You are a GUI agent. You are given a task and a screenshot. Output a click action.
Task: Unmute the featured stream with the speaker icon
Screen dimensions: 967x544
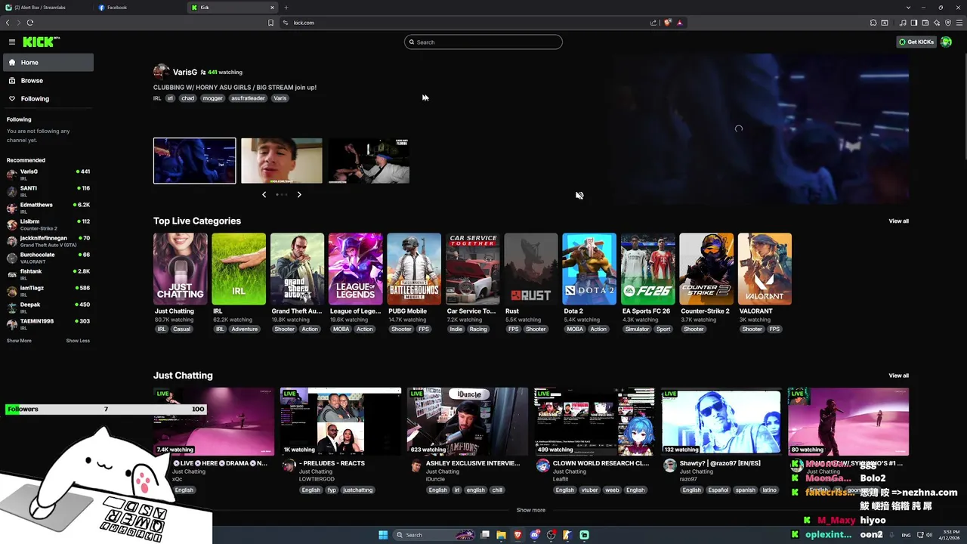tap(579, 195)
